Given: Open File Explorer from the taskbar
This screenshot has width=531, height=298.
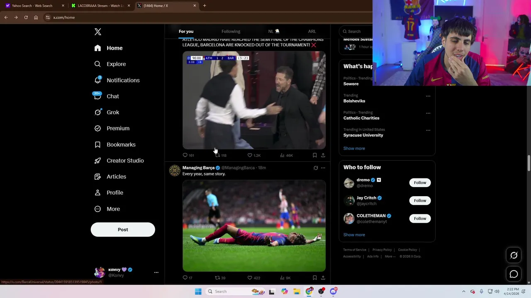Looking at the screenshot, I should pos(297,291).
